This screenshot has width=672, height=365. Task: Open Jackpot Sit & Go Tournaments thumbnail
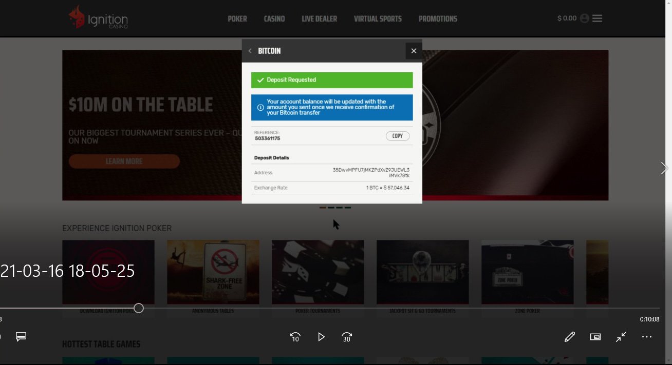[x=423, y=272]
